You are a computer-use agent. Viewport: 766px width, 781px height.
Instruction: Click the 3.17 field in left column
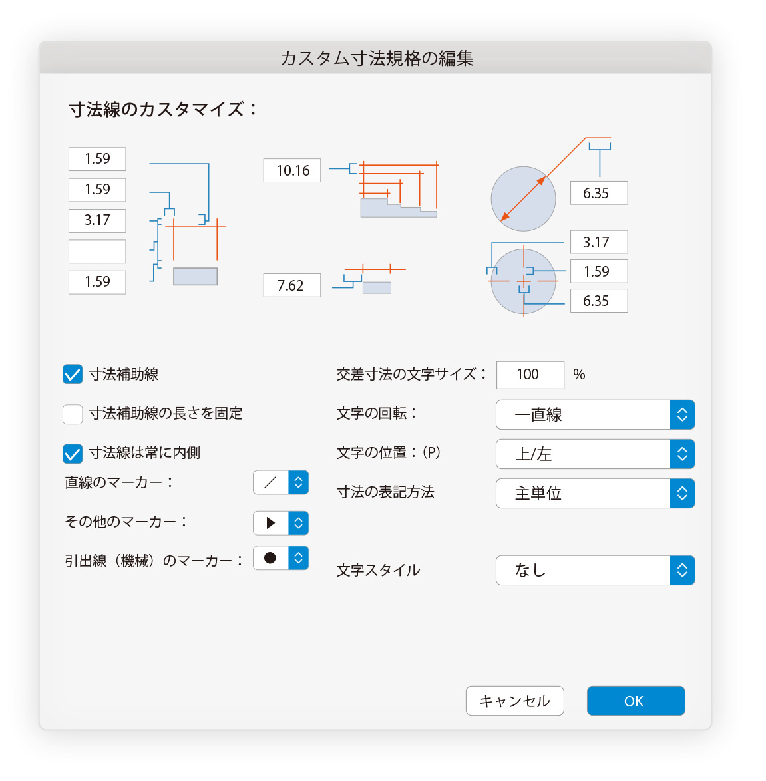click(x=97, y=221)
